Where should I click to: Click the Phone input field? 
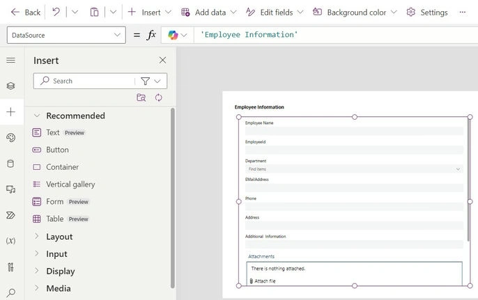[x=354, y=207]
